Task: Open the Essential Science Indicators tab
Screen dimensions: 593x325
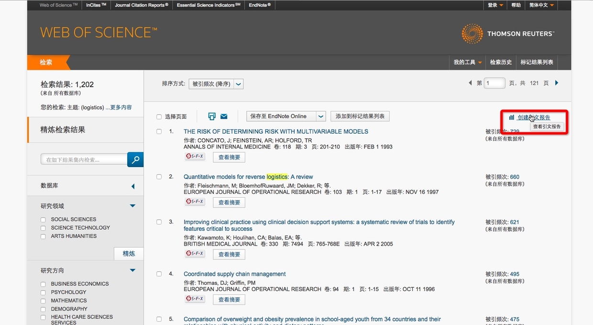Action: [x=209, y=5]
